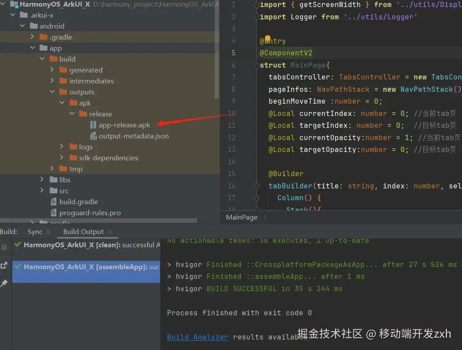The image size is (462, 350).
Task: Fold the Column block at line 17
Action: point(257,198)
